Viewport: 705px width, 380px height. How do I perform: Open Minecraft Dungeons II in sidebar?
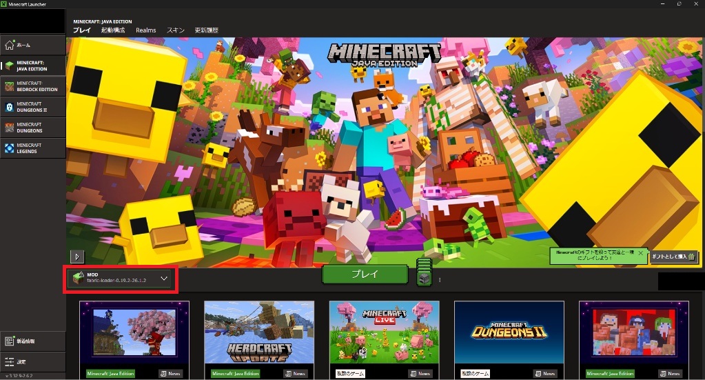pyautogui.click(x=33, y=107)
